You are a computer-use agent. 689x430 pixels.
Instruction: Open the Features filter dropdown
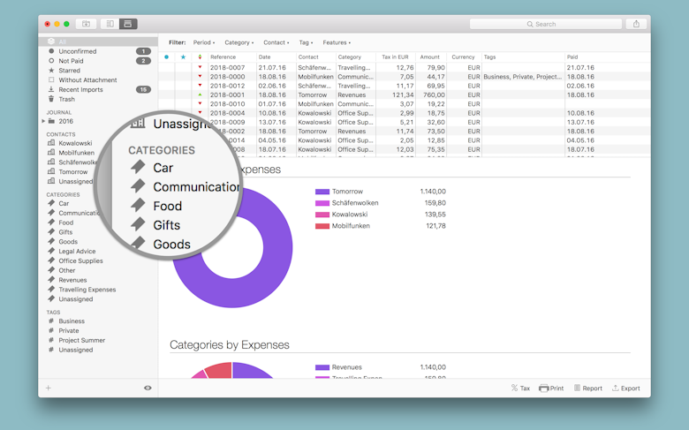point(337,42)
